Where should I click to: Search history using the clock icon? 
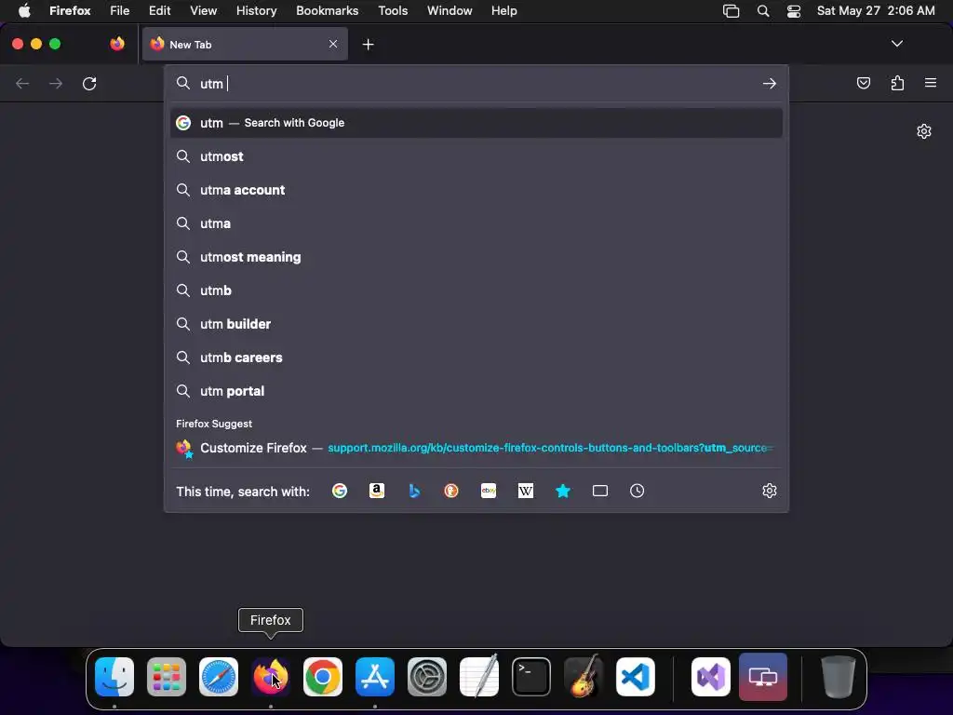[x=637, y=491]
